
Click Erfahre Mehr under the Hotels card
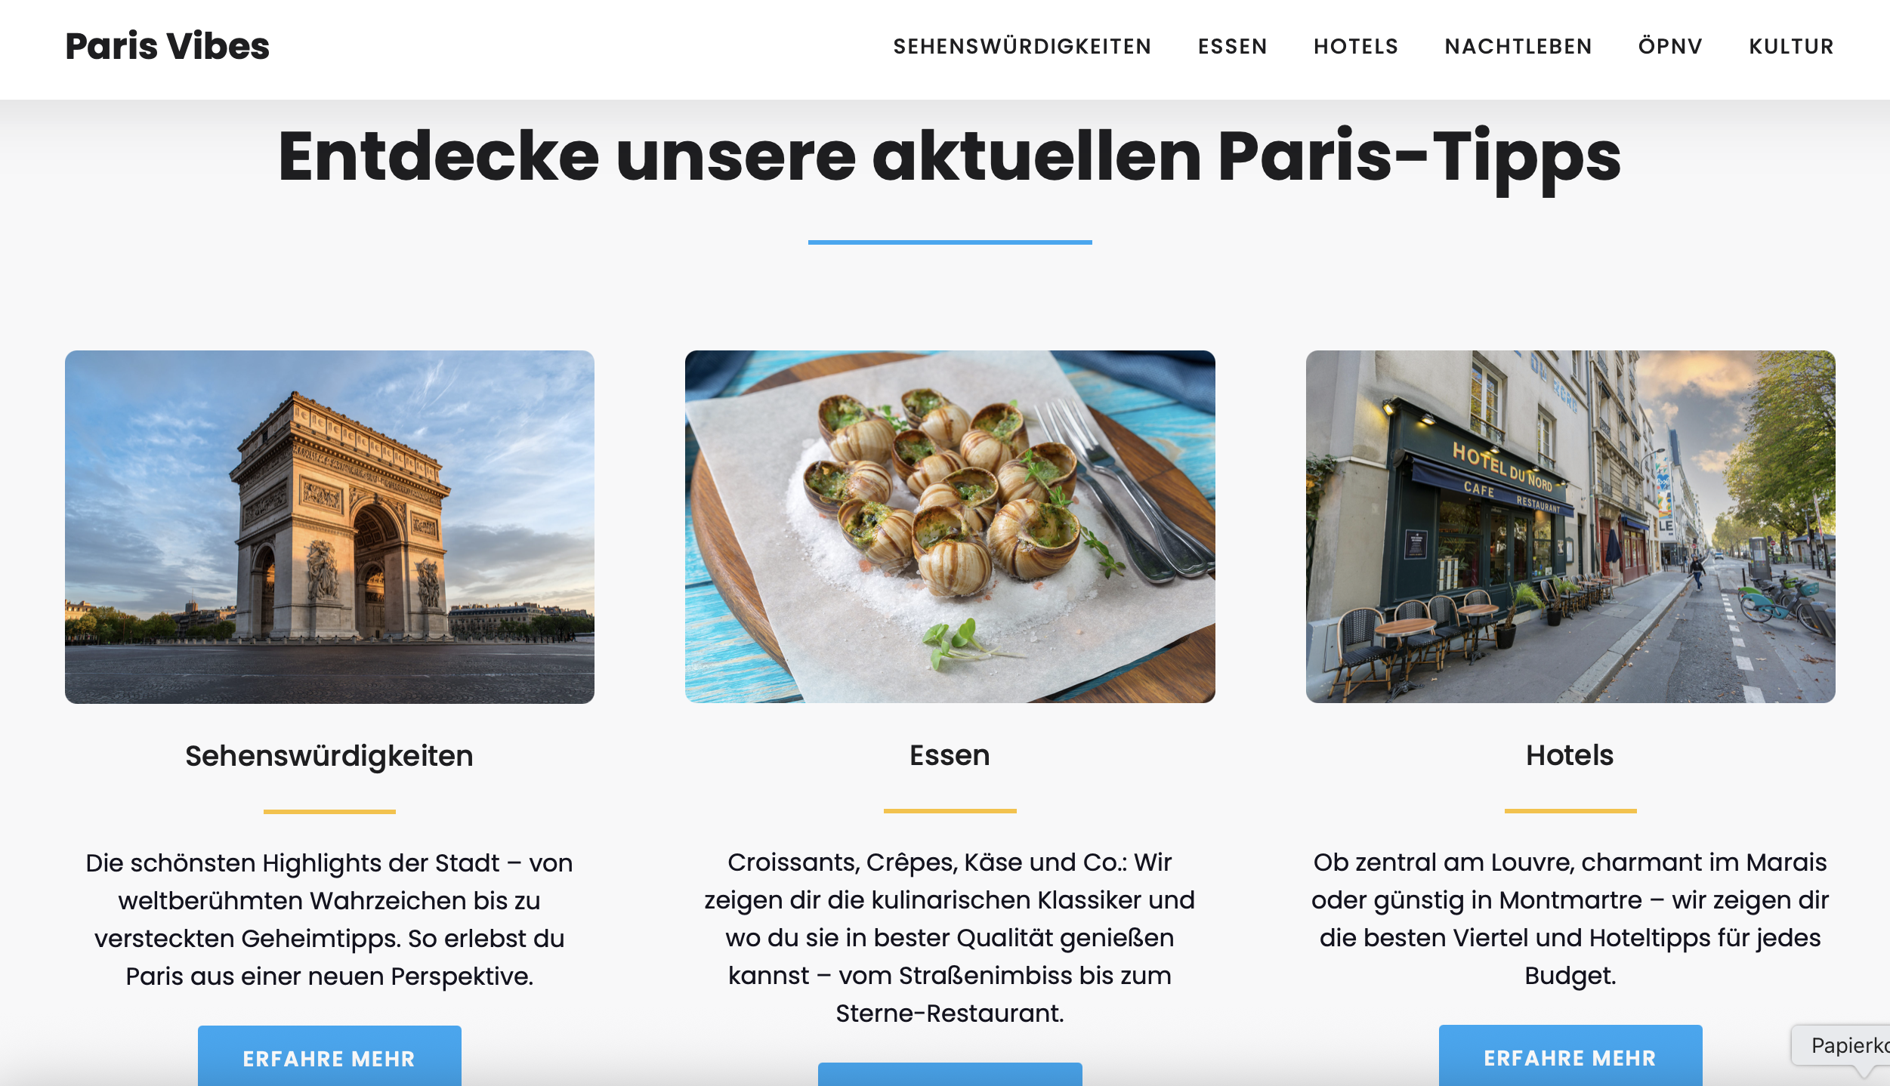click(1570, 1056)
